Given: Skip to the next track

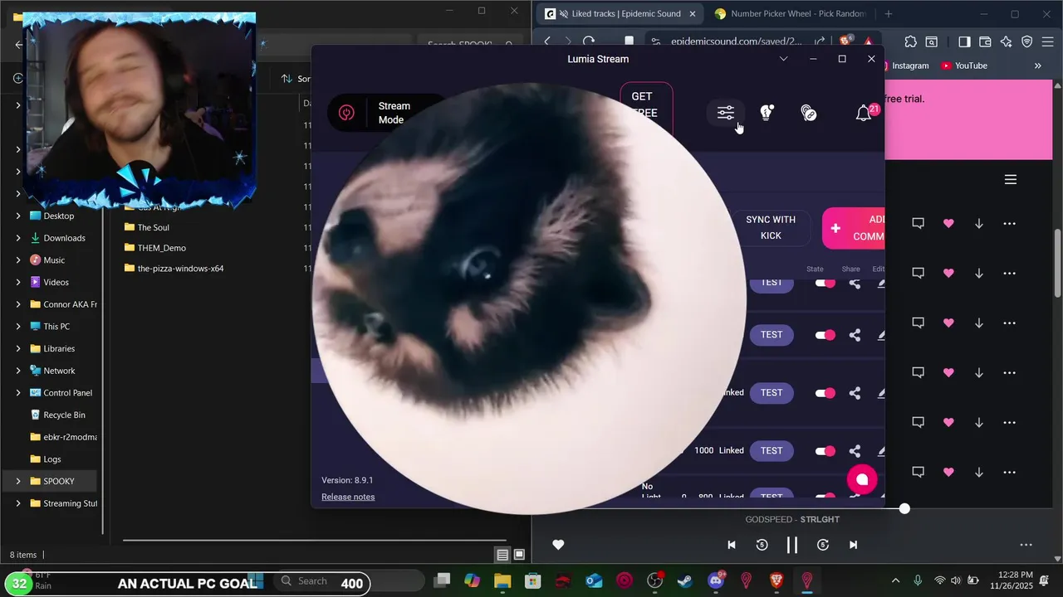Looking at the screenshot, I should pos(853,545).
